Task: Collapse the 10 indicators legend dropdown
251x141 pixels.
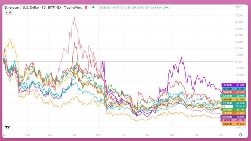Action: pos(8,13)
